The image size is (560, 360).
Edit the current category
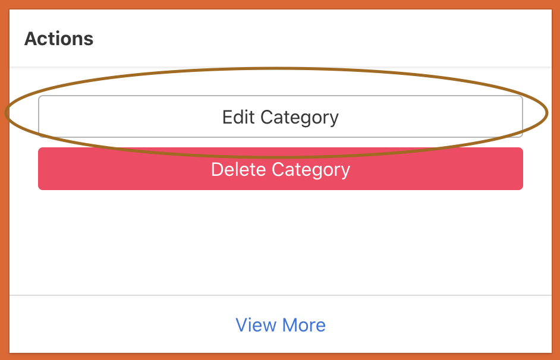(x=280, y=117)
